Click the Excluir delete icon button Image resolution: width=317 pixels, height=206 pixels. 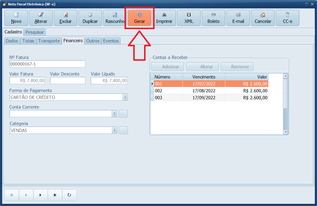(x=65, y=18)
